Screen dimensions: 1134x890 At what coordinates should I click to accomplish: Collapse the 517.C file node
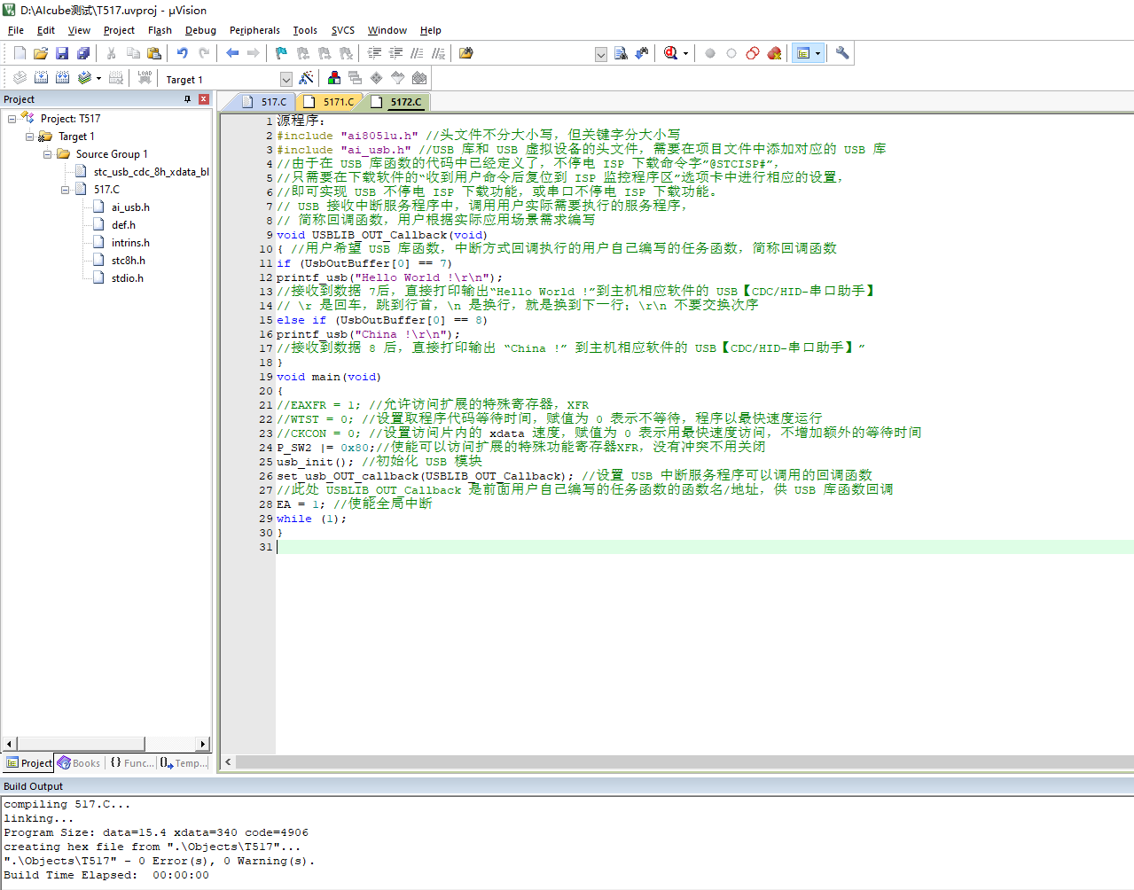pyautogui.click(x=65, y=190)
